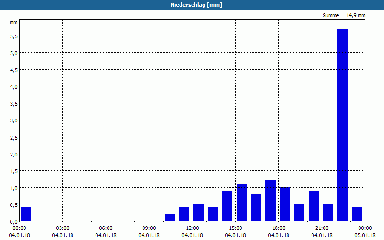This screenshot has width=384, height=240.
Task: Click the 4,0 y-axis label
Action: point(14,86)
